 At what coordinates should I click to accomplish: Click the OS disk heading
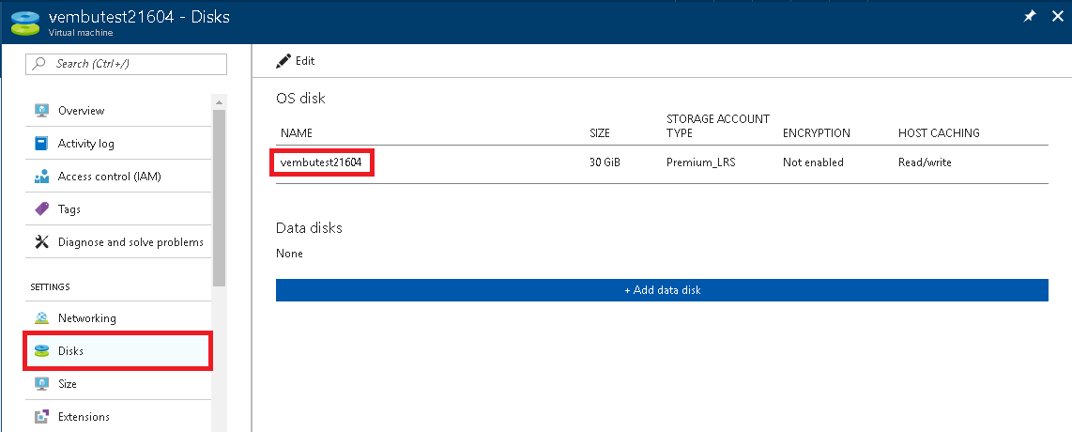(x=300, y=99)
